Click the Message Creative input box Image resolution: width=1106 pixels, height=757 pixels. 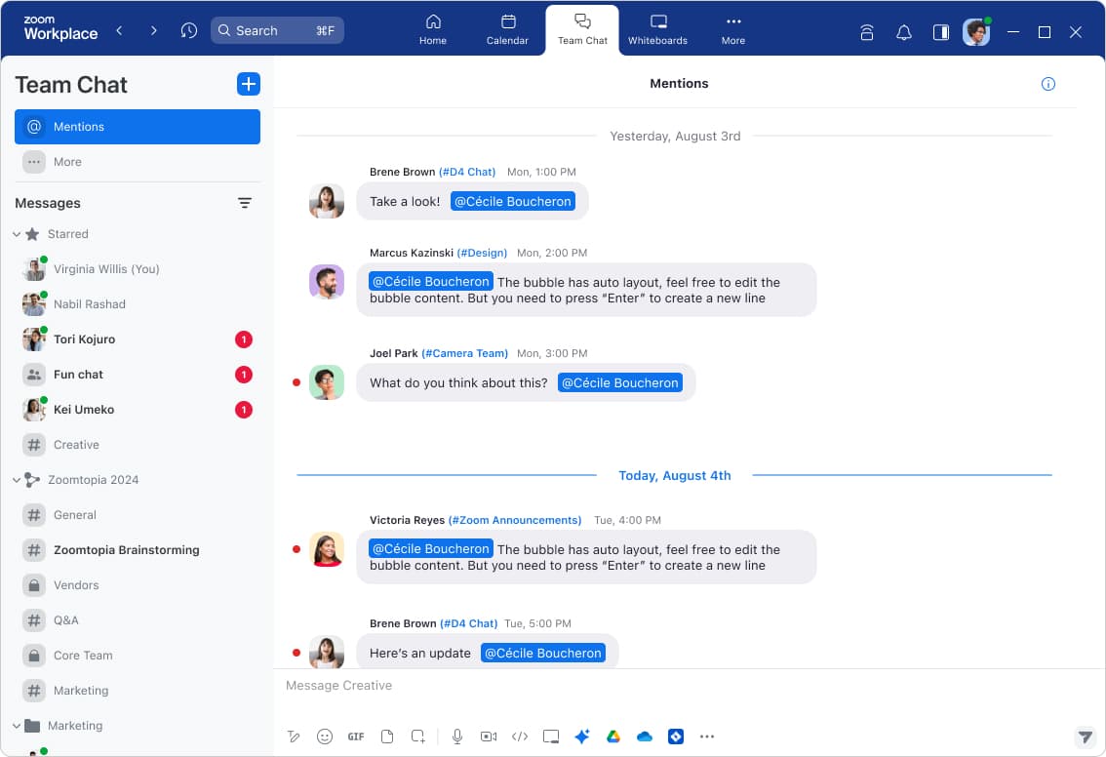677,686
